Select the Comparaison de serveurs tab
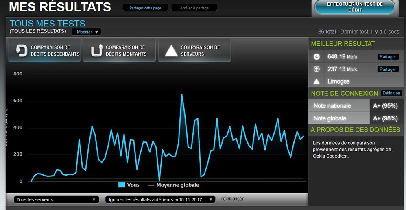This screenshot has width=406, height=210. [194, 51]
